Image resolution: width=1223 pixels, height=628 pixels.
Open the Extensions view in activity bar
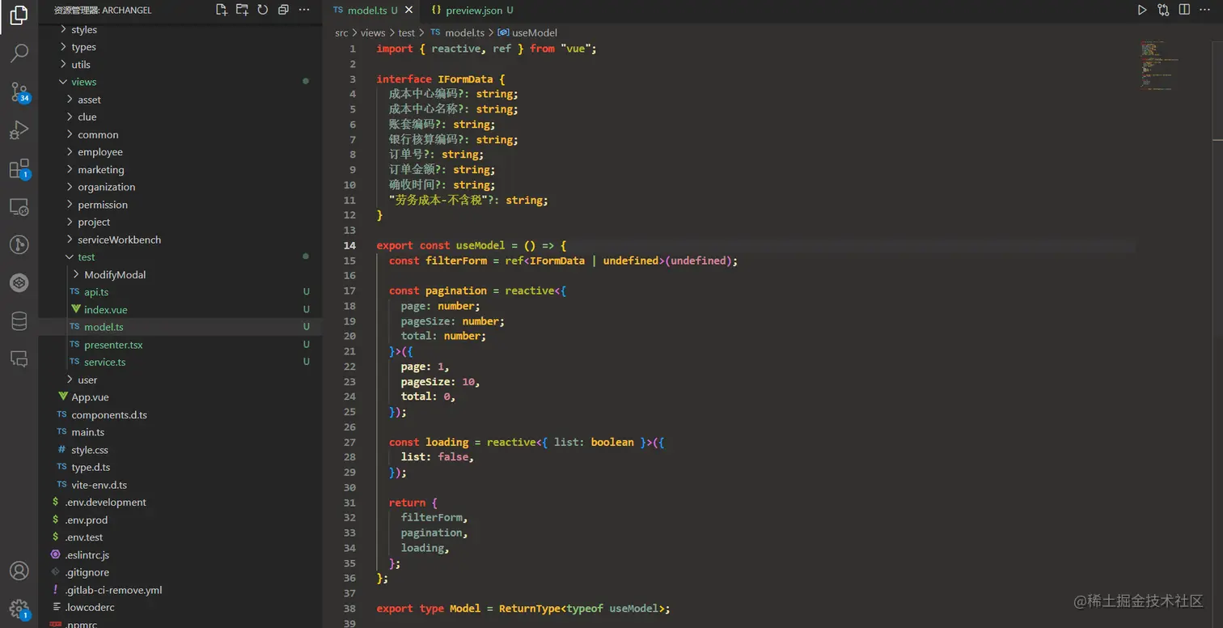(x=19, y=168)
